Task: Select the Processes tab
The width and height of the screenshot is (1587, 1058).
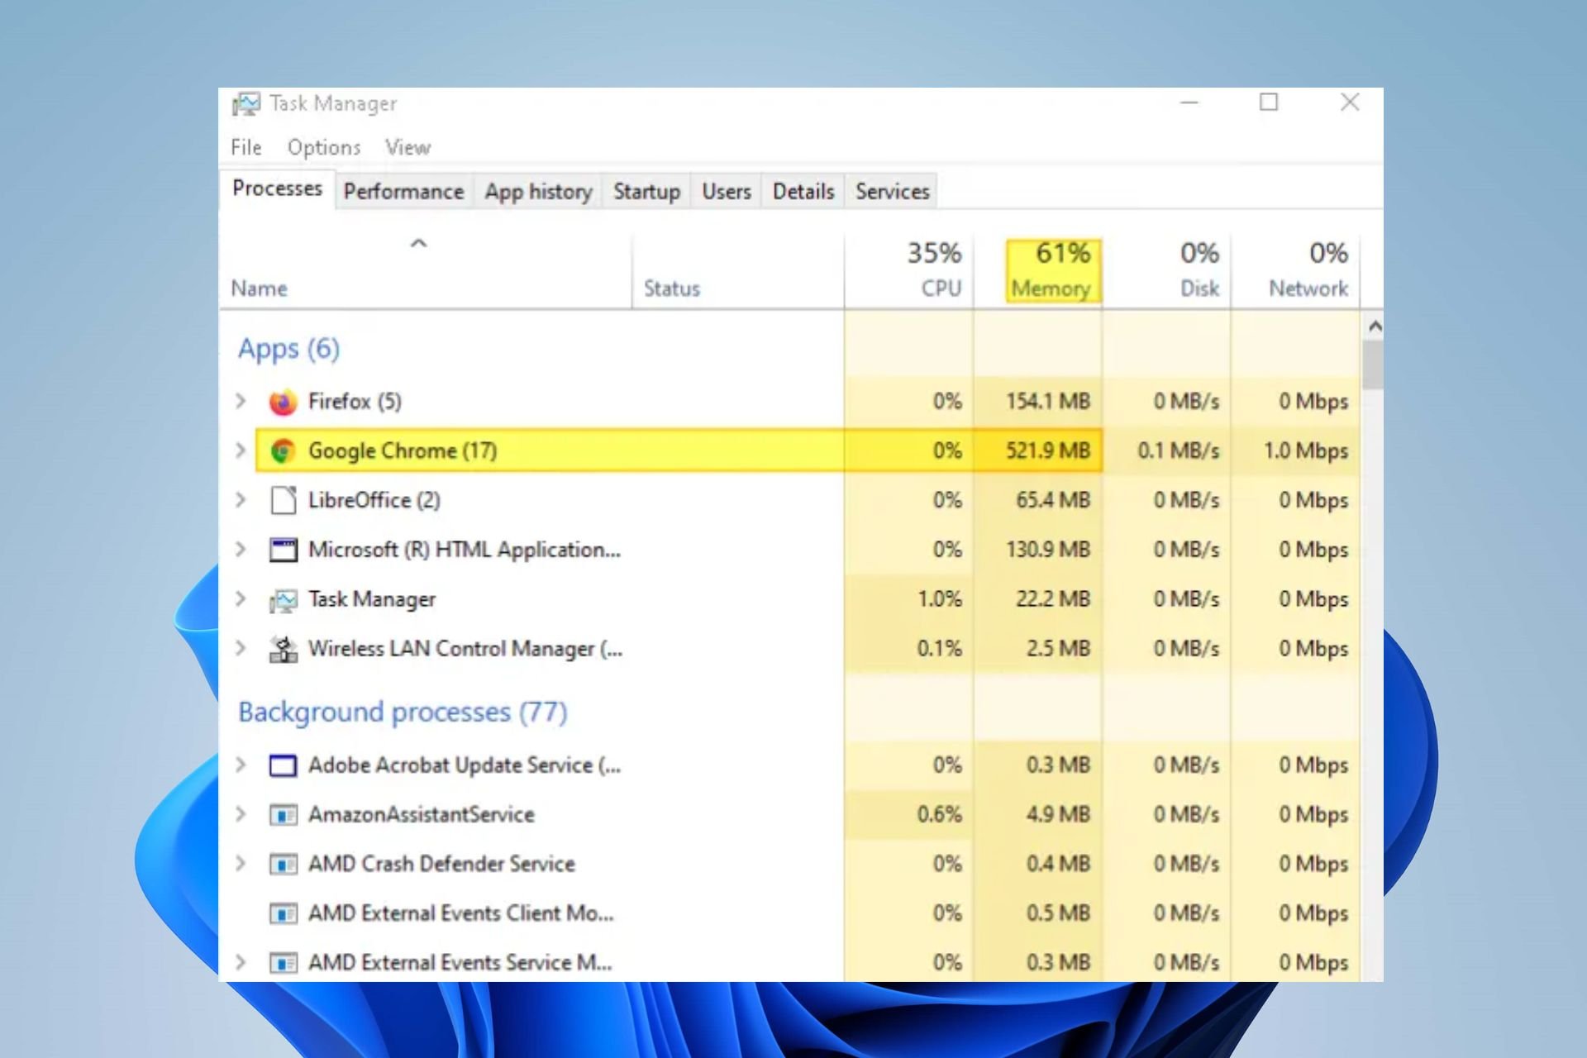Action: [x=277, y=188]
